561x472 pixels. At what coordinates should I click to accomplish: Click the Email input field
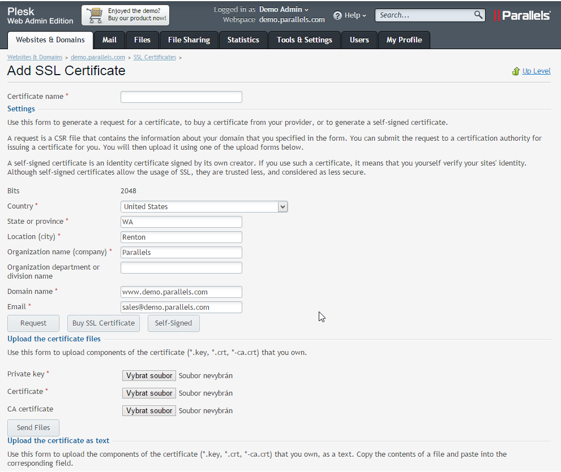click(181, 308)
